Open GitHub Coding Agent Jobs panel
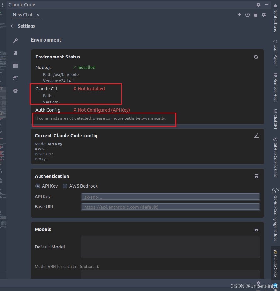 click(x=275, y=214)
